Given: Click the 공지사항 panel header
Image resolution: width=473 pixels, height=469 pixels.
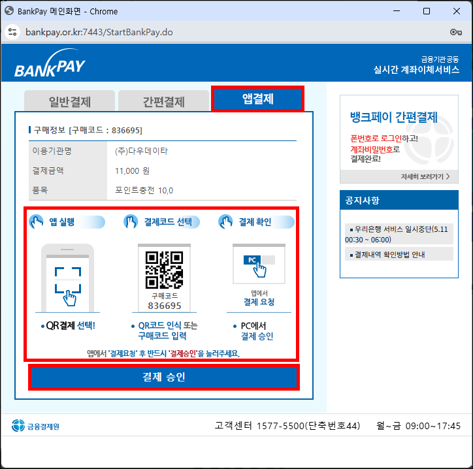Looking at the screenshot, I should [x=399, y=201].
